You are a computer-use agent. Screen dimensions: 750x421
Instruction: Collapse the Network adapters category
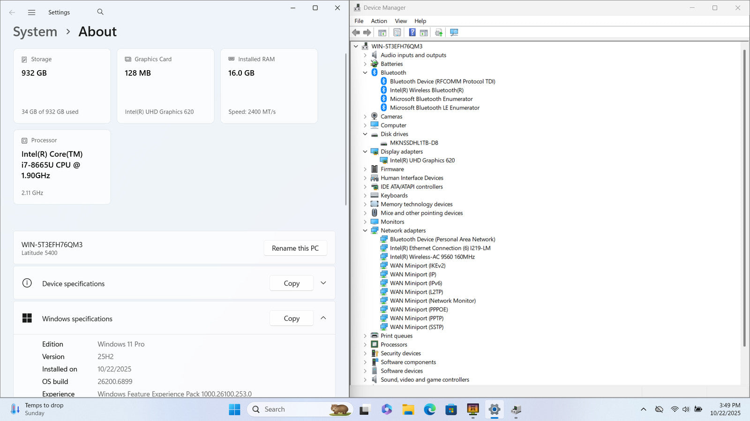365,231
